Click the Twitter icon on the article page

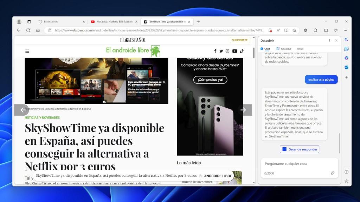pyautogui.click(x=221, y=51)
